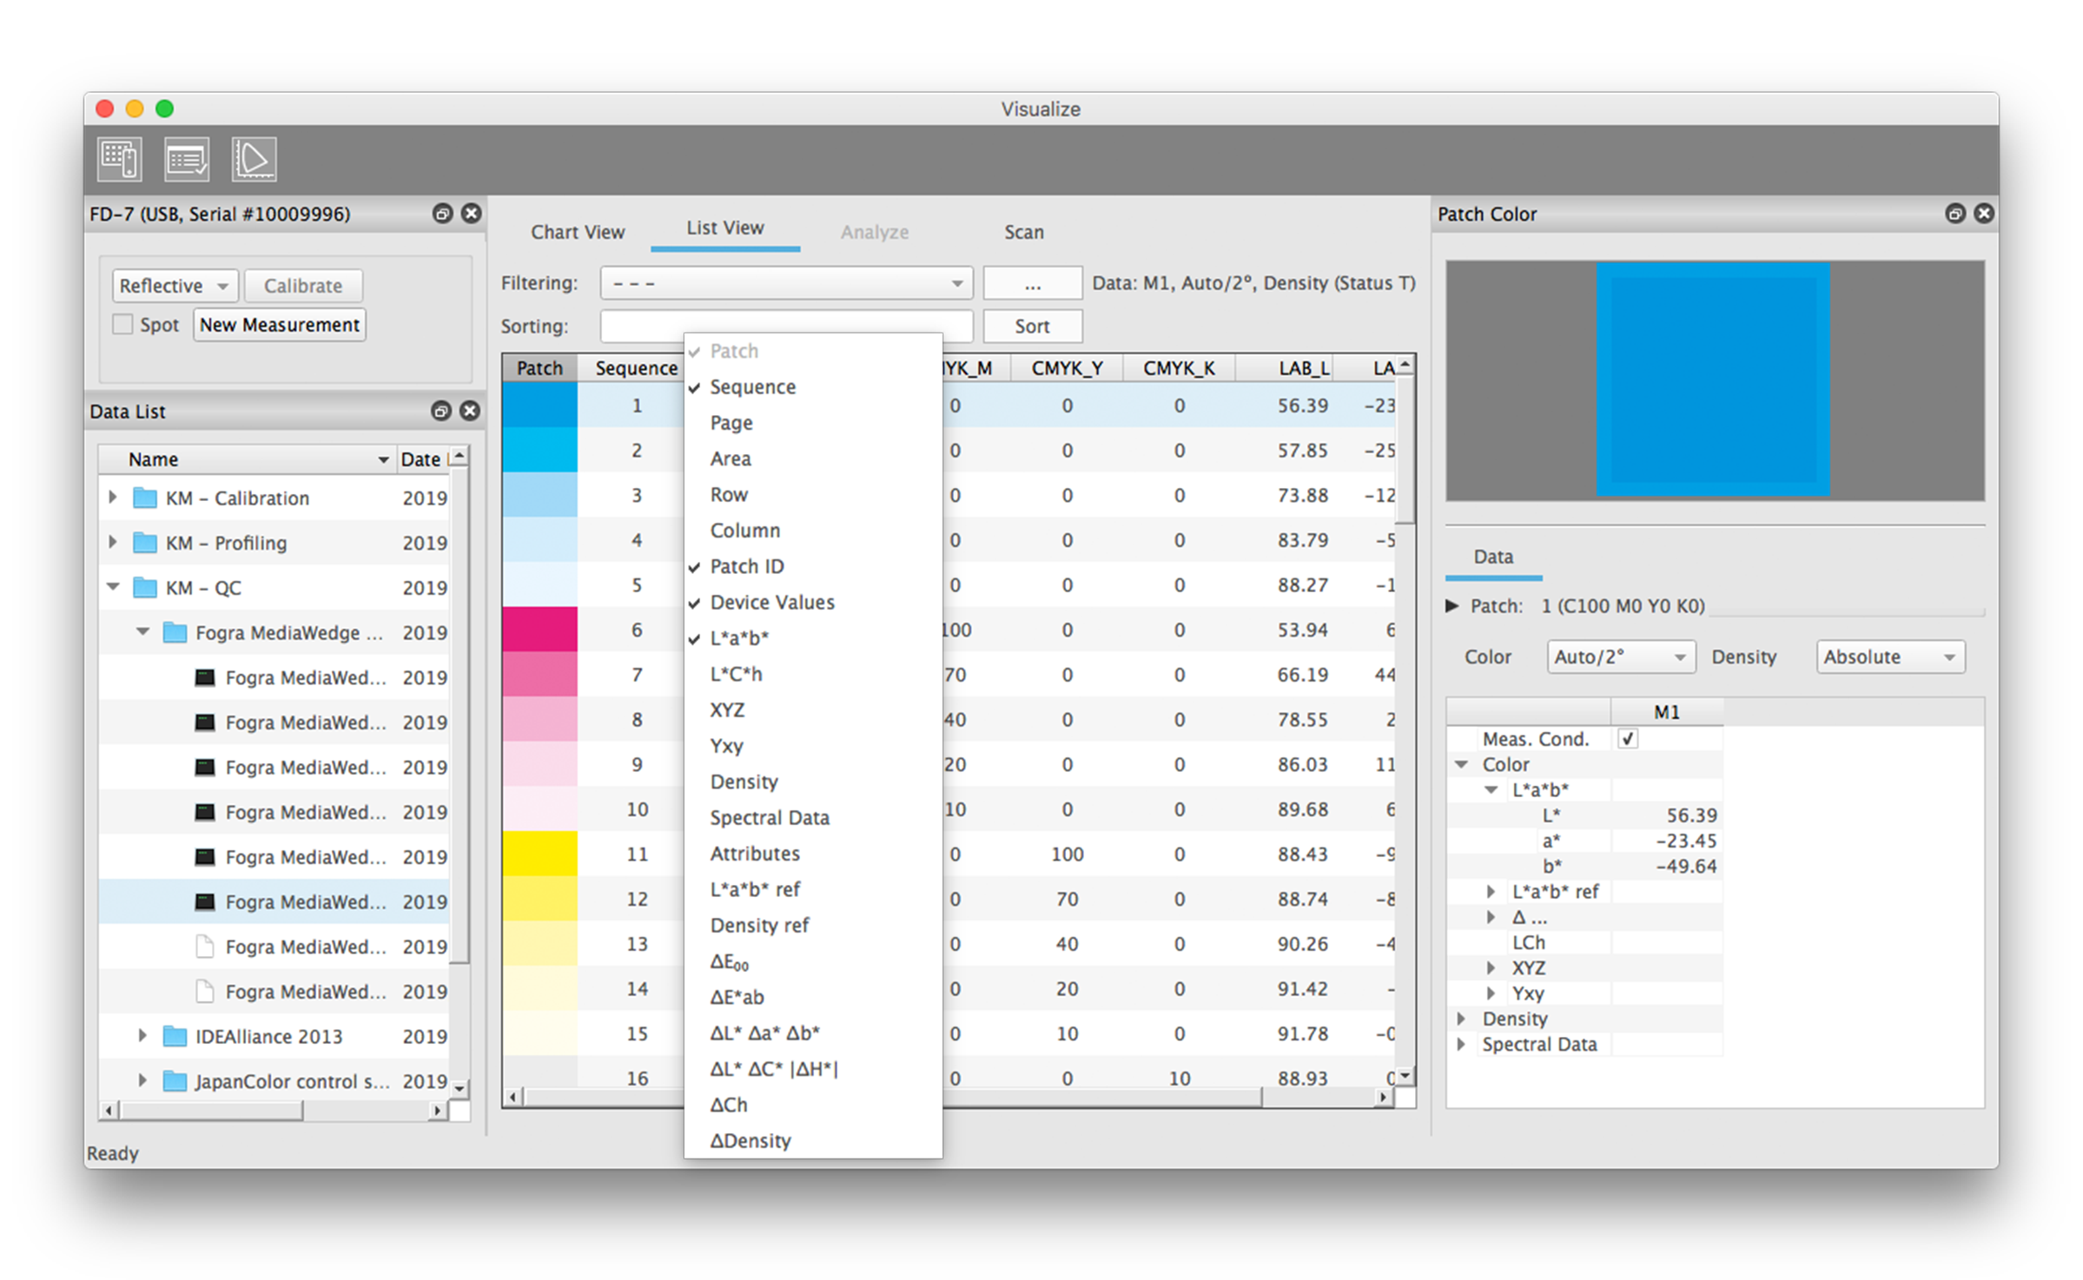This screenshot has height=1280, width=2083.
Task: Click the New Measurement button
Action: (x=279, y=325)
